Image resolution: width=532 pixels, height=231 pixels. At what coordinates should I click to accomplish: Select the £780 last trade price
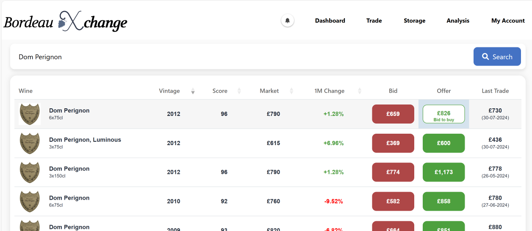click(495, 198)
